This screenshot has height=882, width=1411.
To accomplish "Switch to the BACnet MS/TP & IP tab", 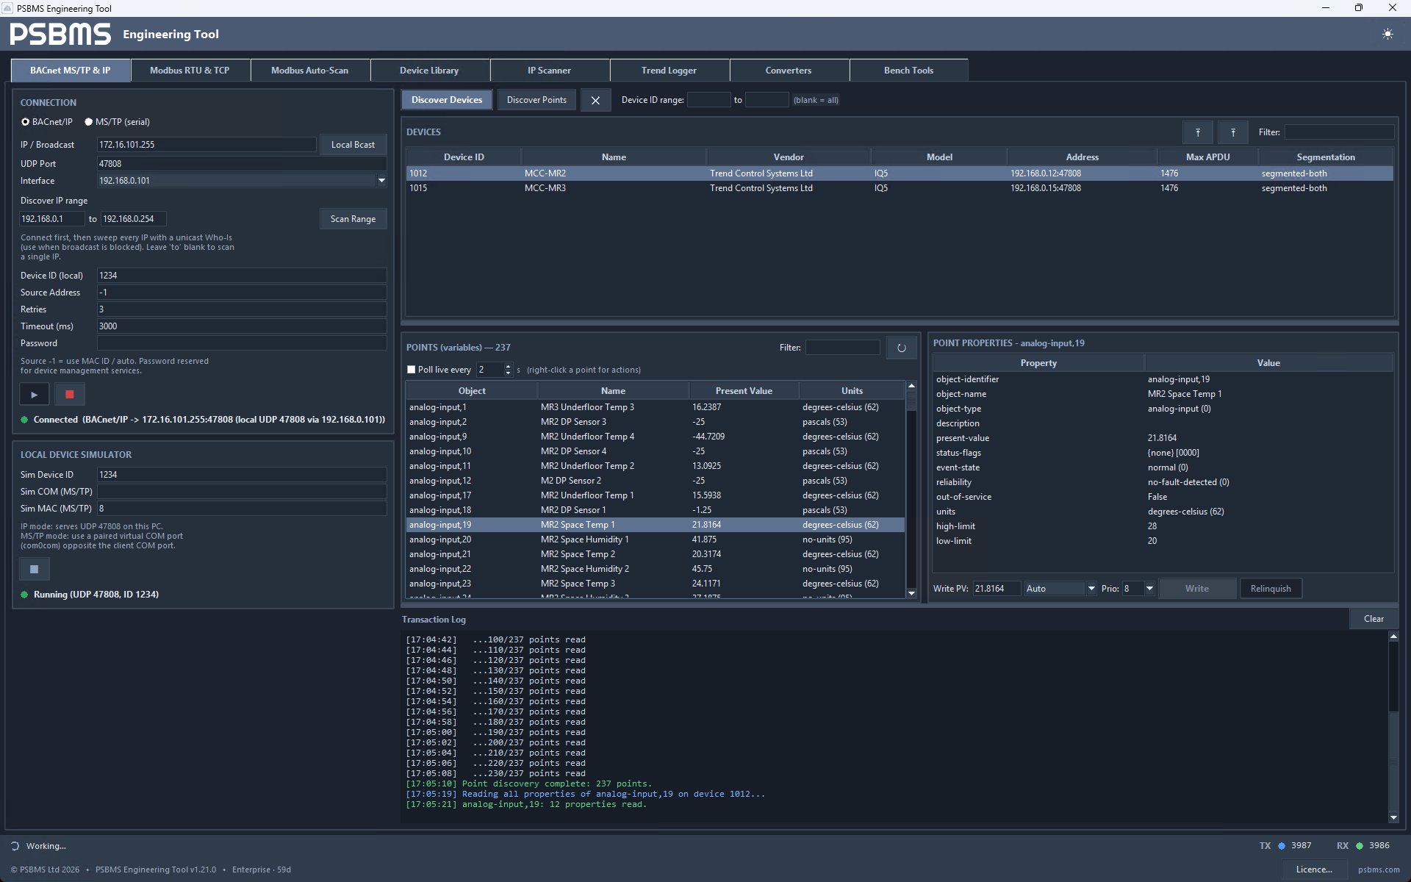I will [71, 71].
